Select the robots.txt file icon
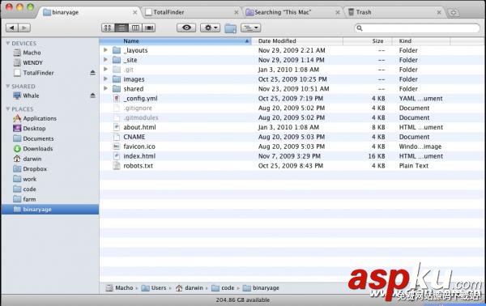 (x=117, y=165)
